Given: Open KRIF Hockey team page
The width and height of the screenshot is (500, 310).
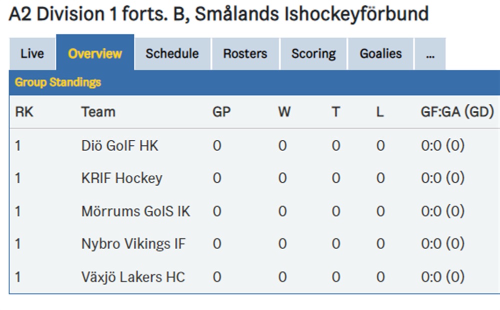Looking at the screenshot, I should (122, 178).
